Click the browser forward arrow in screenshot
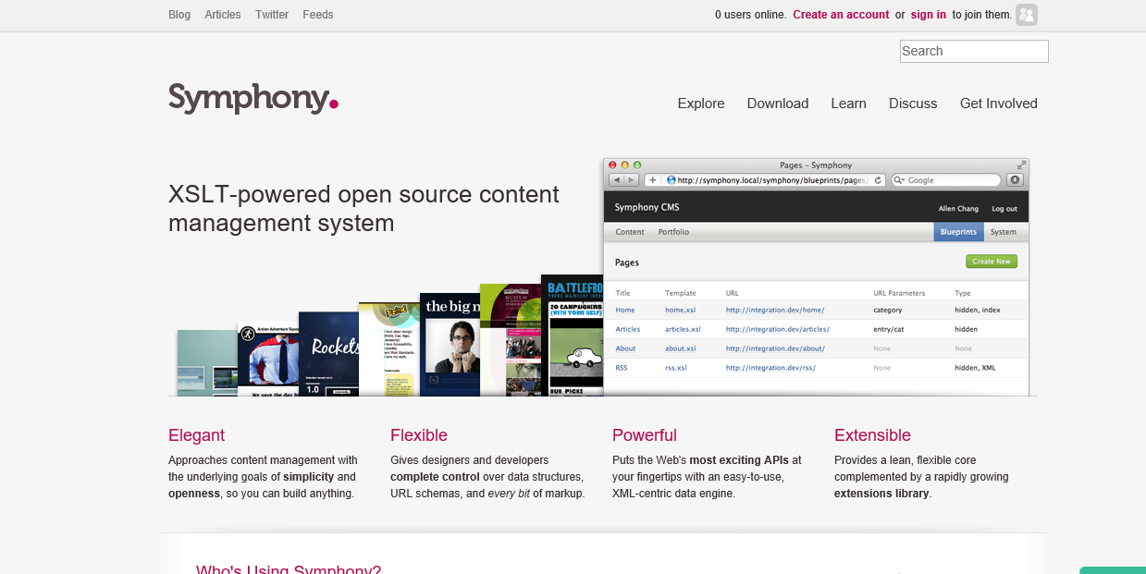This screenshot has width=1146, height=574. 631,180
